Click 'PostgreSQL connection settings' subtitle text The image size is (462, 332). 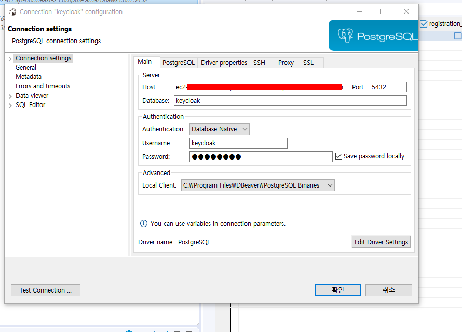point(56,41)
